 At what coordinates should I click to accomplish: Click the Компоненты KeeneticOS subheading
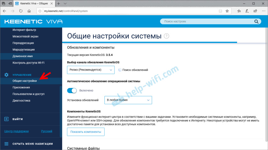click(x=84, y=112)
